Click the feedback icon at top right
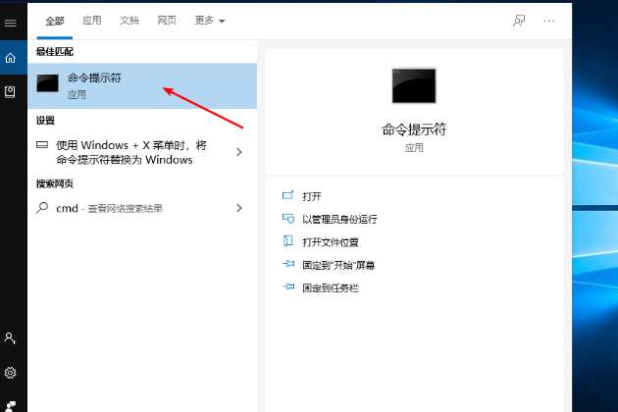 coord(519,21)
